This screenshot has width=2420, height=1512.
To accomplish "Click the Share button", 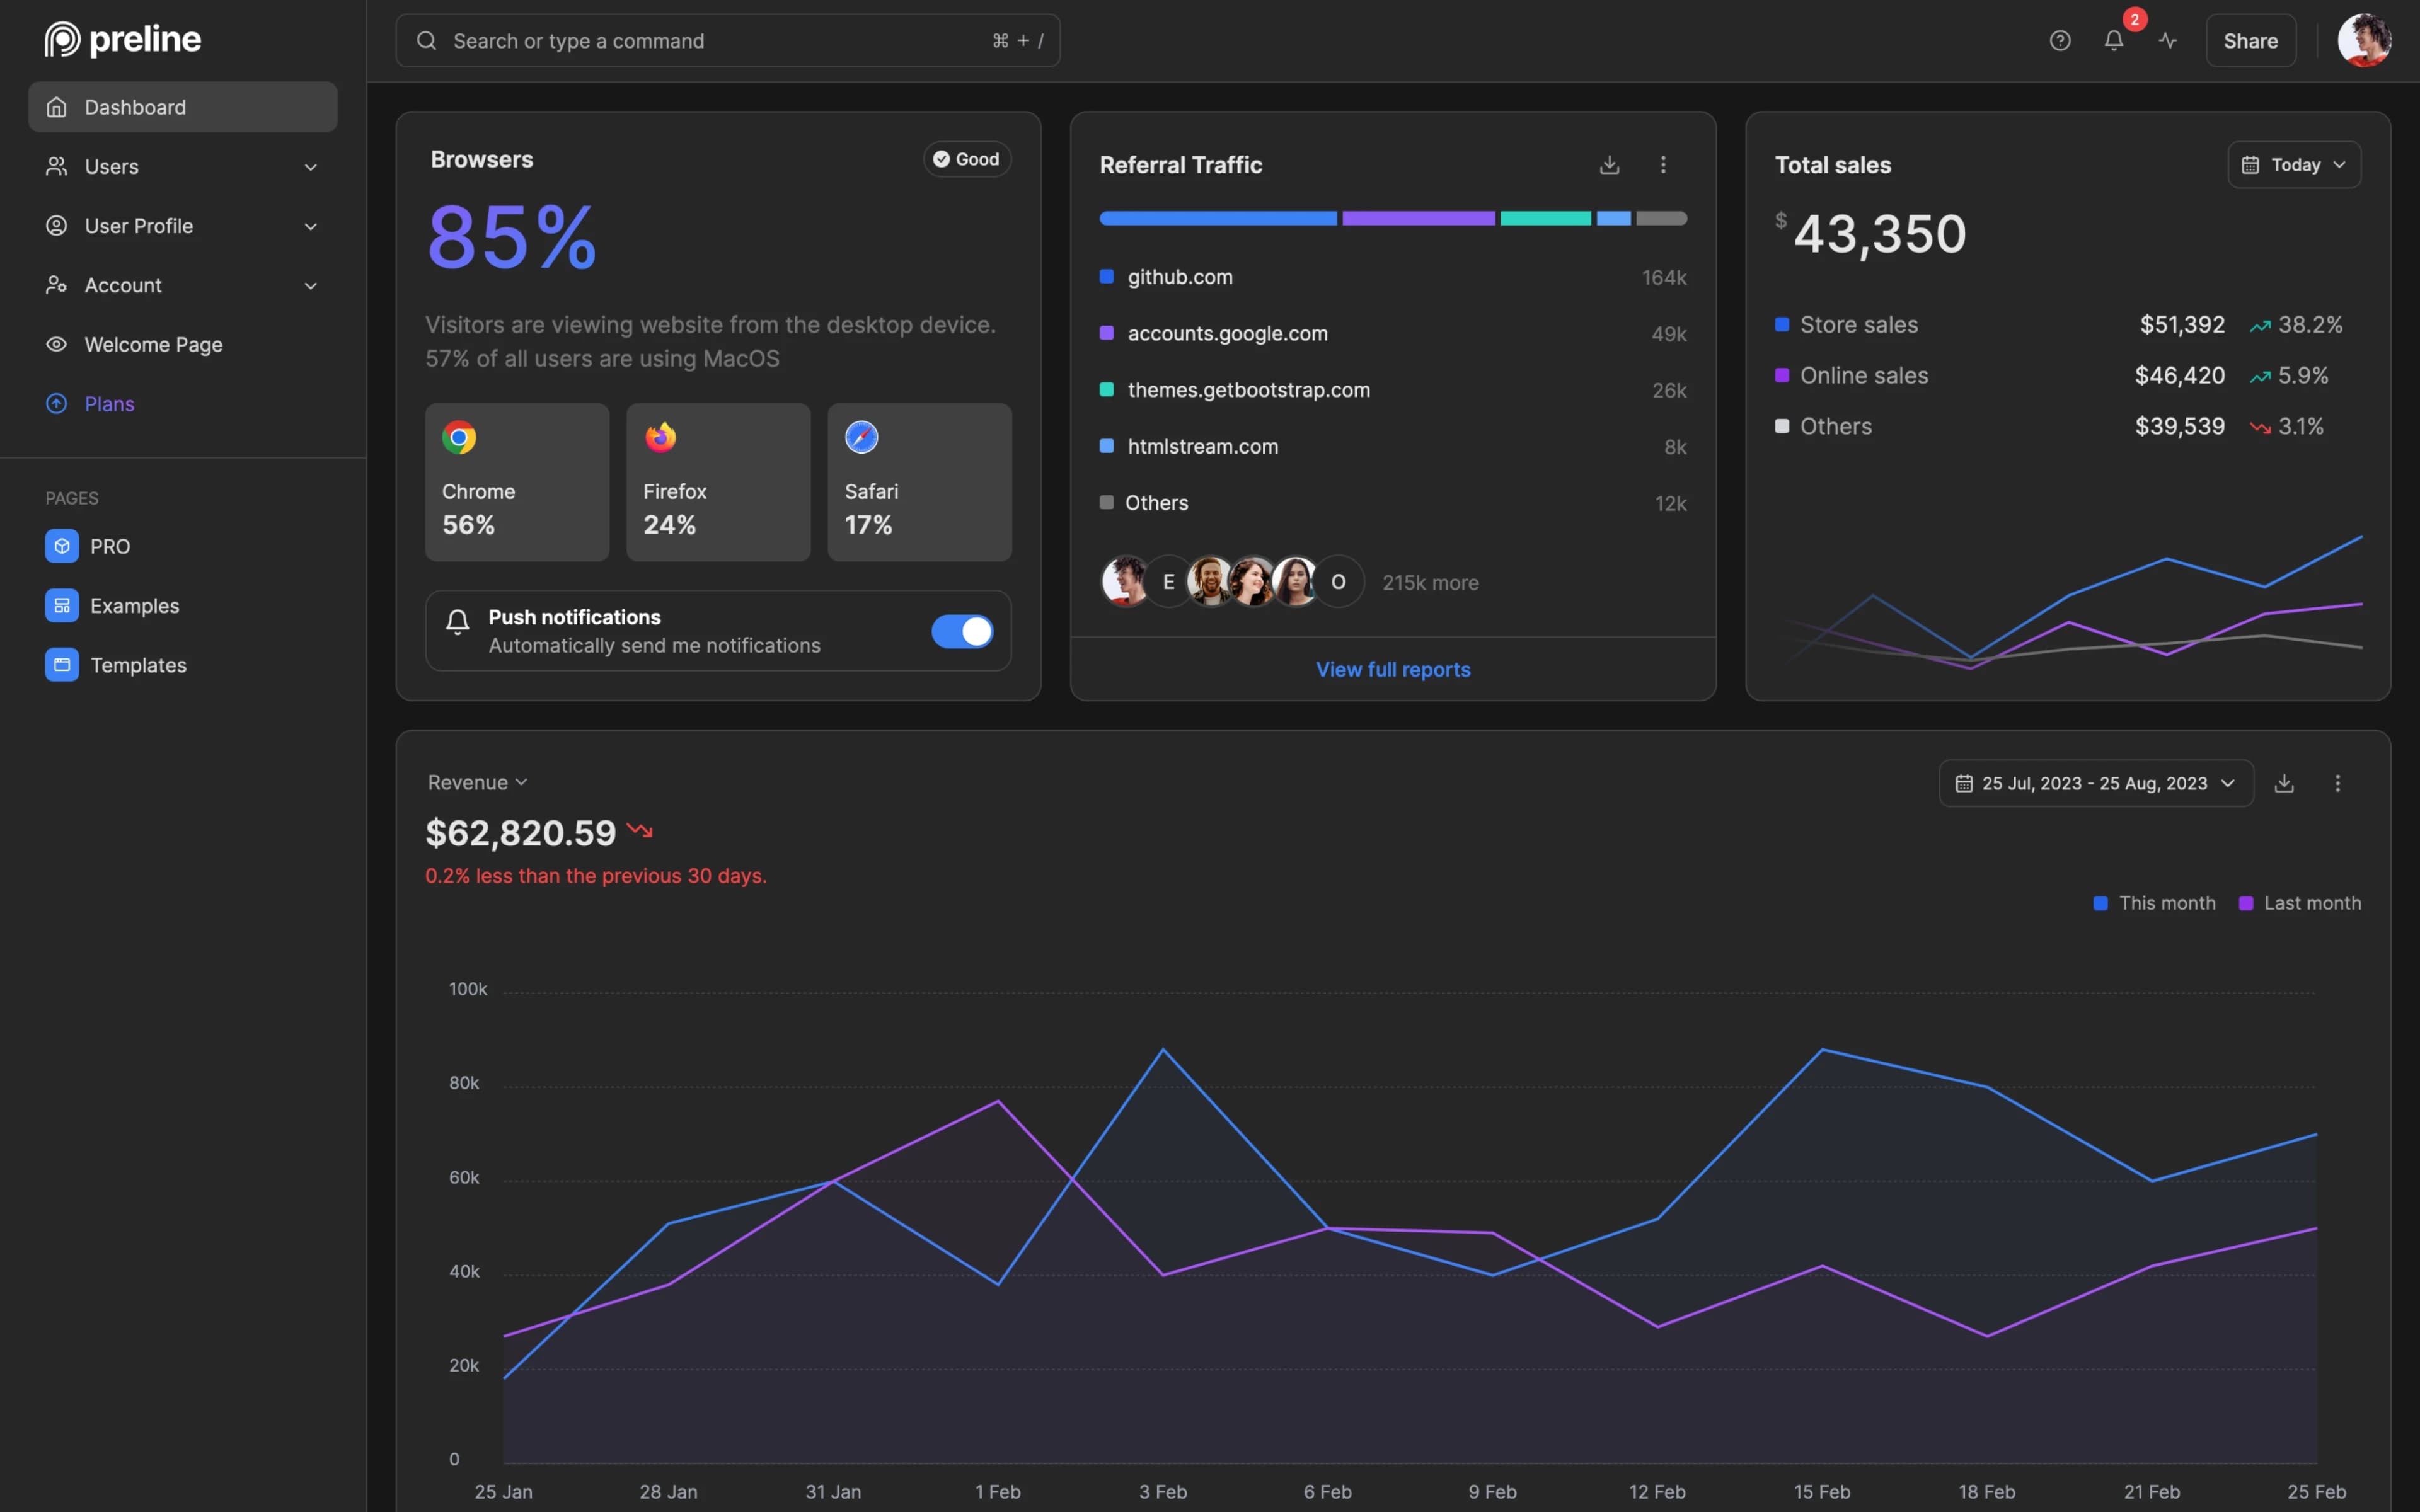I will [2250, 40].
